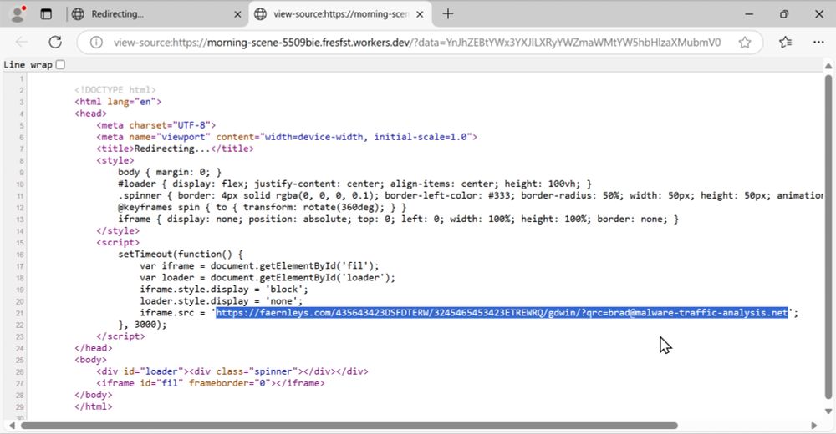Click the iframe.style.display = 'block' line
The height and width of the screenshot is (434, 836).
click(224, 289)
